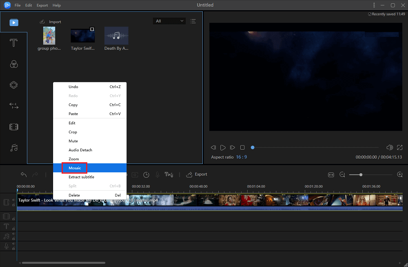
Task: Adjust the timeline zoom slider
Action: [x=361, y=174]
